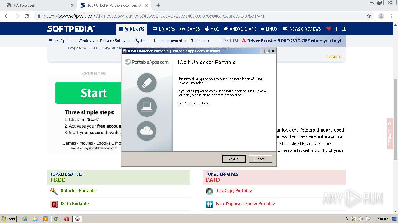This screenshot has height=223, width=398.
Task: Click the red heart icon in Softpedia header
Action: point(329,28)
